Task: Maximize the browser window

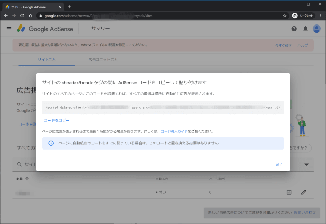Action: pyautogui.click(x=308, y=4)
